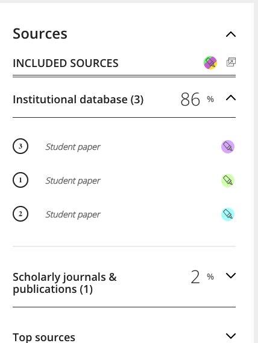258x343 pixels.
Task: Open the Student paper labeled source 1
Action: [x=73, y=181]
